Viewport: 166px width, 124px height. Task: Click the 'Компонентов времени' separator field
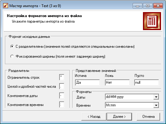coord(62,104)
